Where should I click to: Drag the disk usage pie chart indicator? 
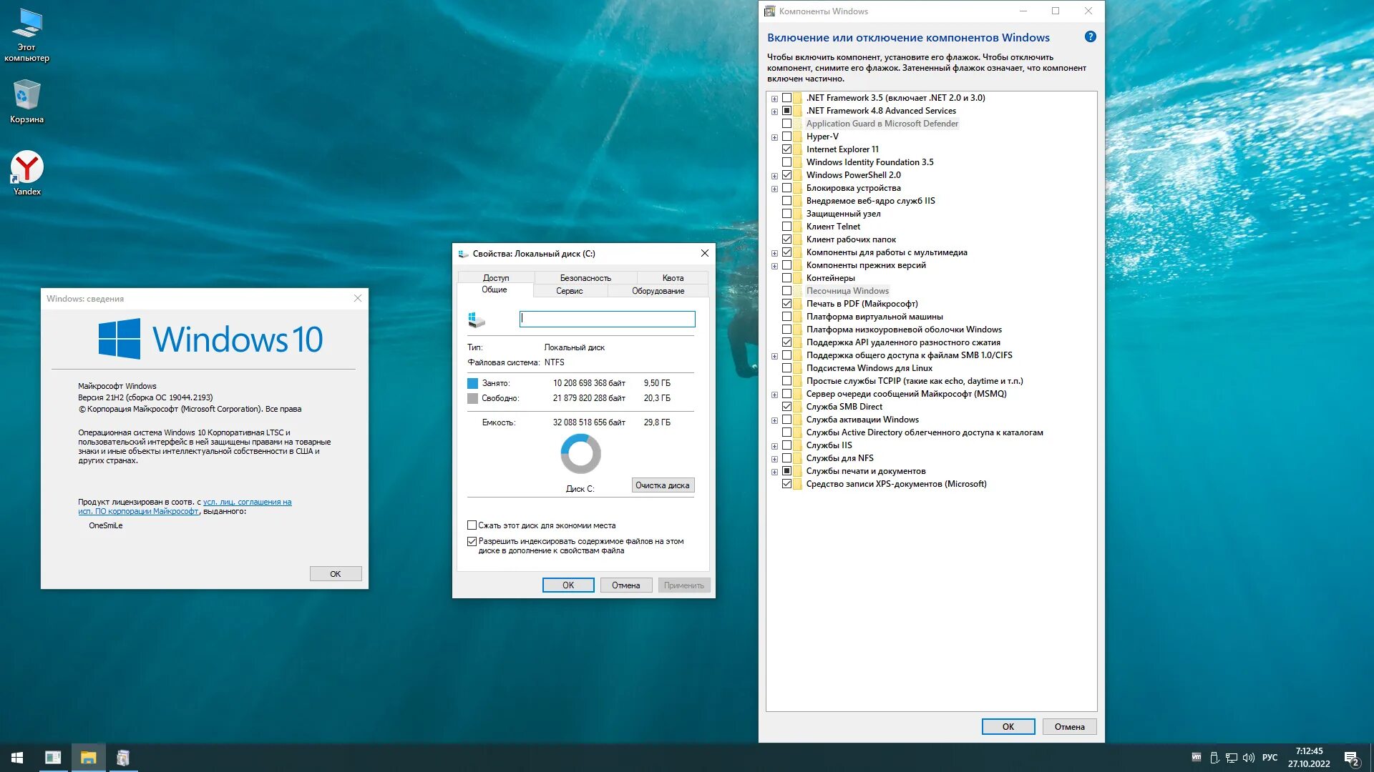tap(580, 453)
